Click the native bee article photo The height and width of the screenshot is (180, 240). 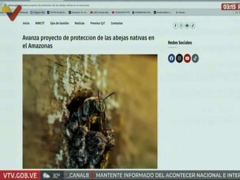[90, 111]
